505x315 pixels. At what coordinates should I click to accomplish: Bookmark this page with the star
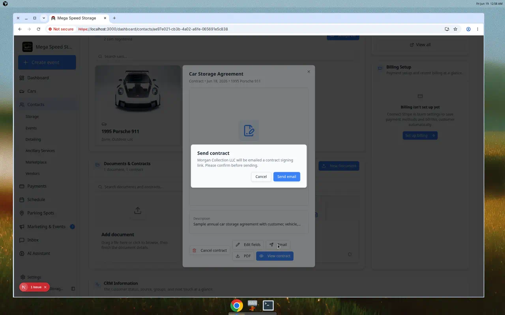(x=455, y=29)
